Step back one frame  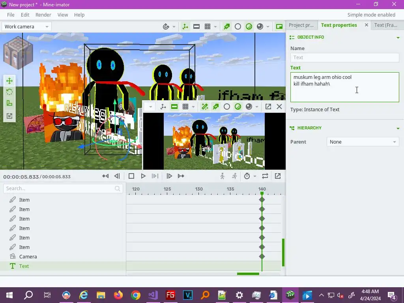tap(117, 176)
